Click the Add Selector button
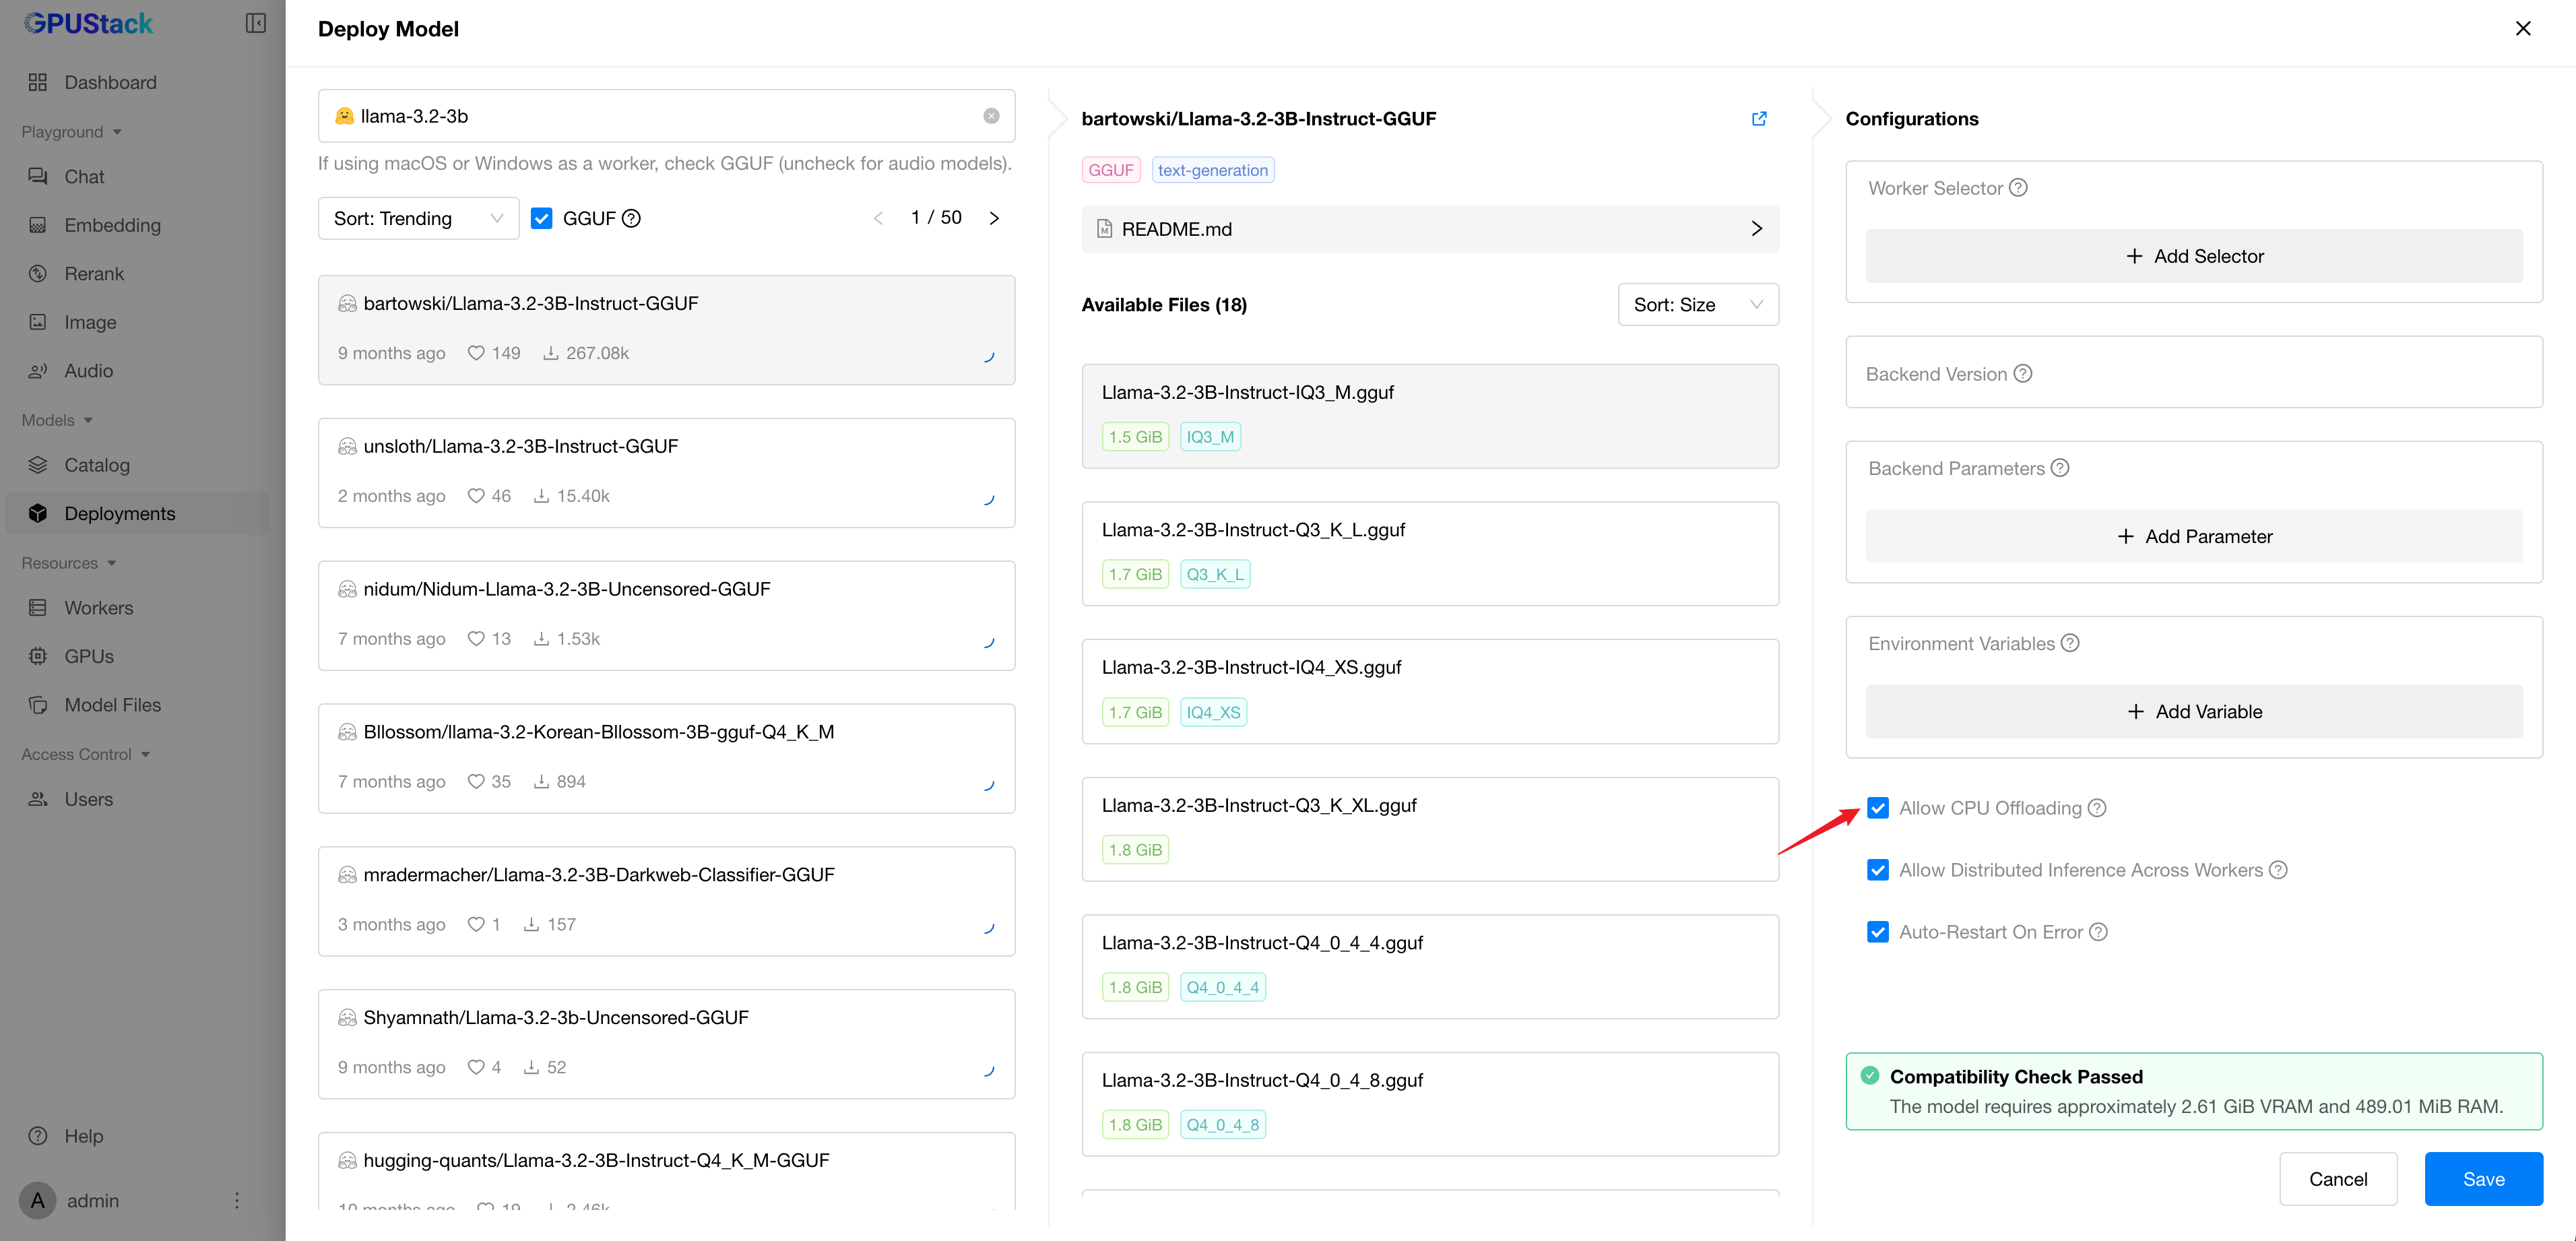This screenshot has width=2576, height=1241. (x=2194, y=256)
